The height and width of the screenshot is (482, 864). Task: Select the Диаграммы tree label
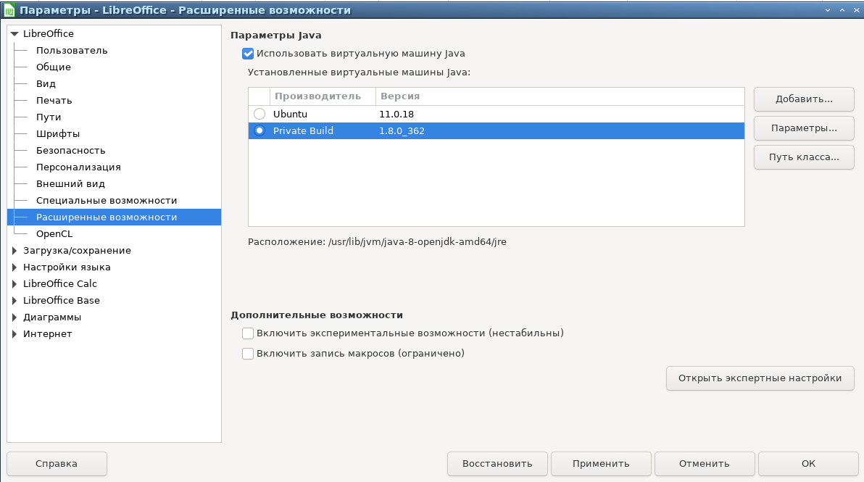(51, 317)
